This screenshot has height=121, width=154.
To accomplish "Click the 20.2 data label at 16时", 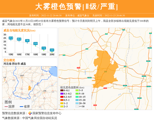I will [19, 39].
